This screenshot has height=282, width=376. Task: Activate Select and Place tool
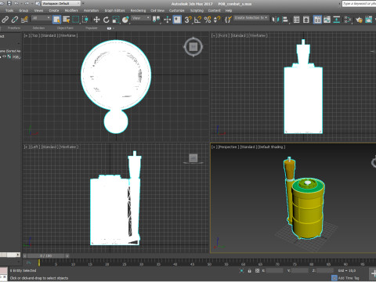[125, 20]
